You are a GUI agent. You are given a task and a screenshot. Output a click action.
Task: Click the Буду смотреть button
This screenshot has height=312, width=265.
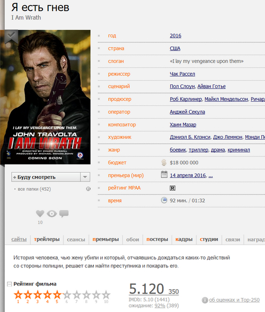[x=46, y=177]
